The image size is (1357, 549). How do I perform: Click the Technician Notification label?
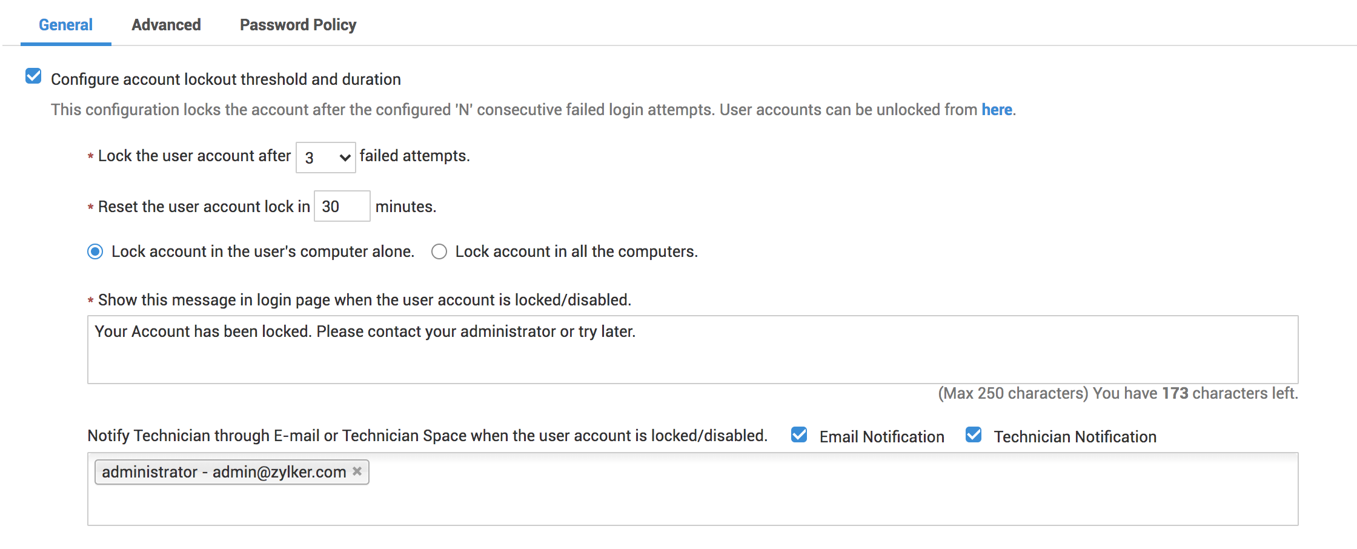coord(1075,437)
